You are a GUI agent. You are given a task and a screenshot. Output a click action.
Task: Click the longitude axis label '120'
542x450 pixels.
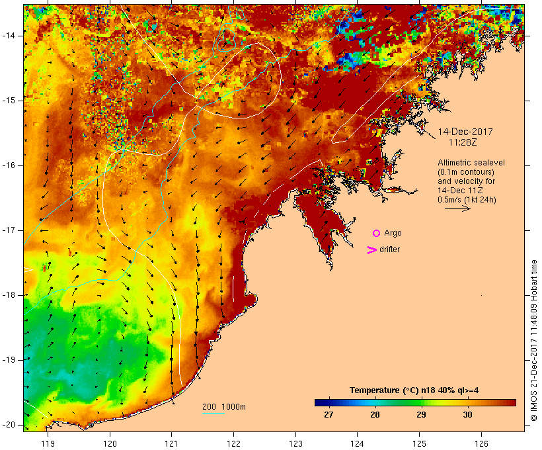click(110, 443)
